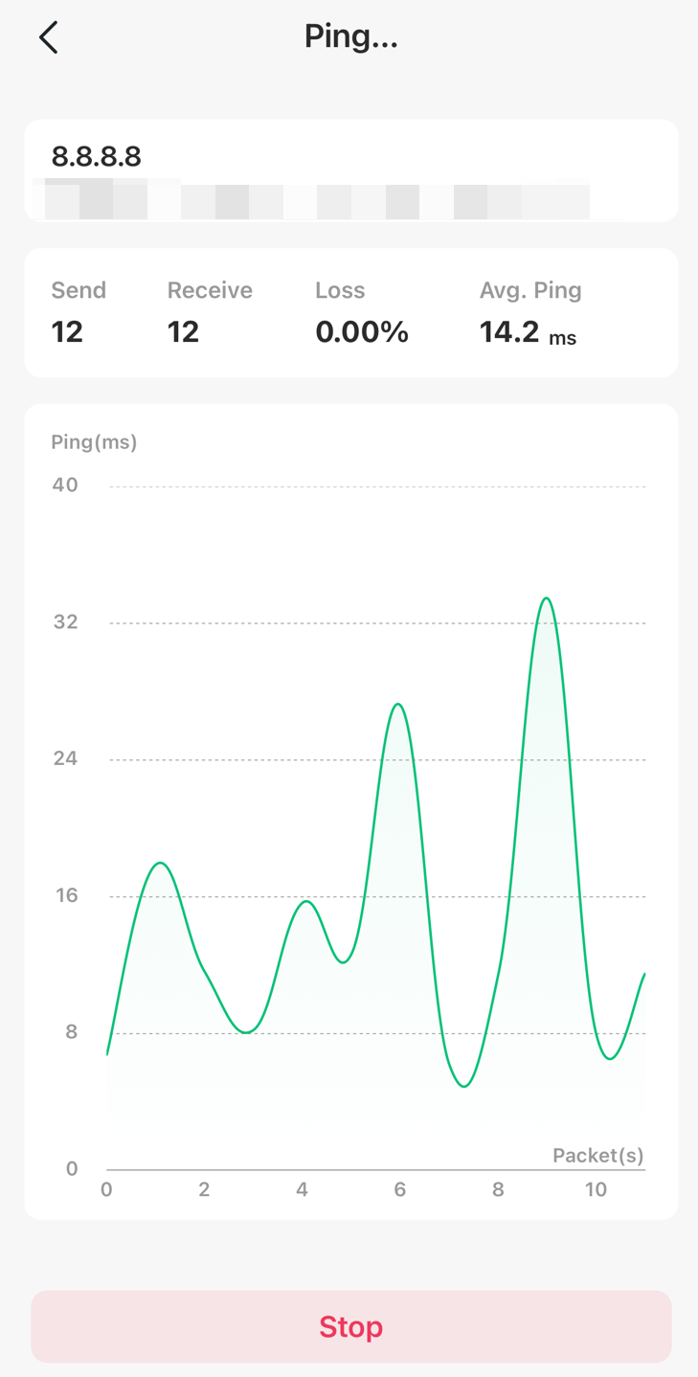Screen dimensions: 698x1377
Task: Tap the back arrow icon
Action: click(49, 38)
